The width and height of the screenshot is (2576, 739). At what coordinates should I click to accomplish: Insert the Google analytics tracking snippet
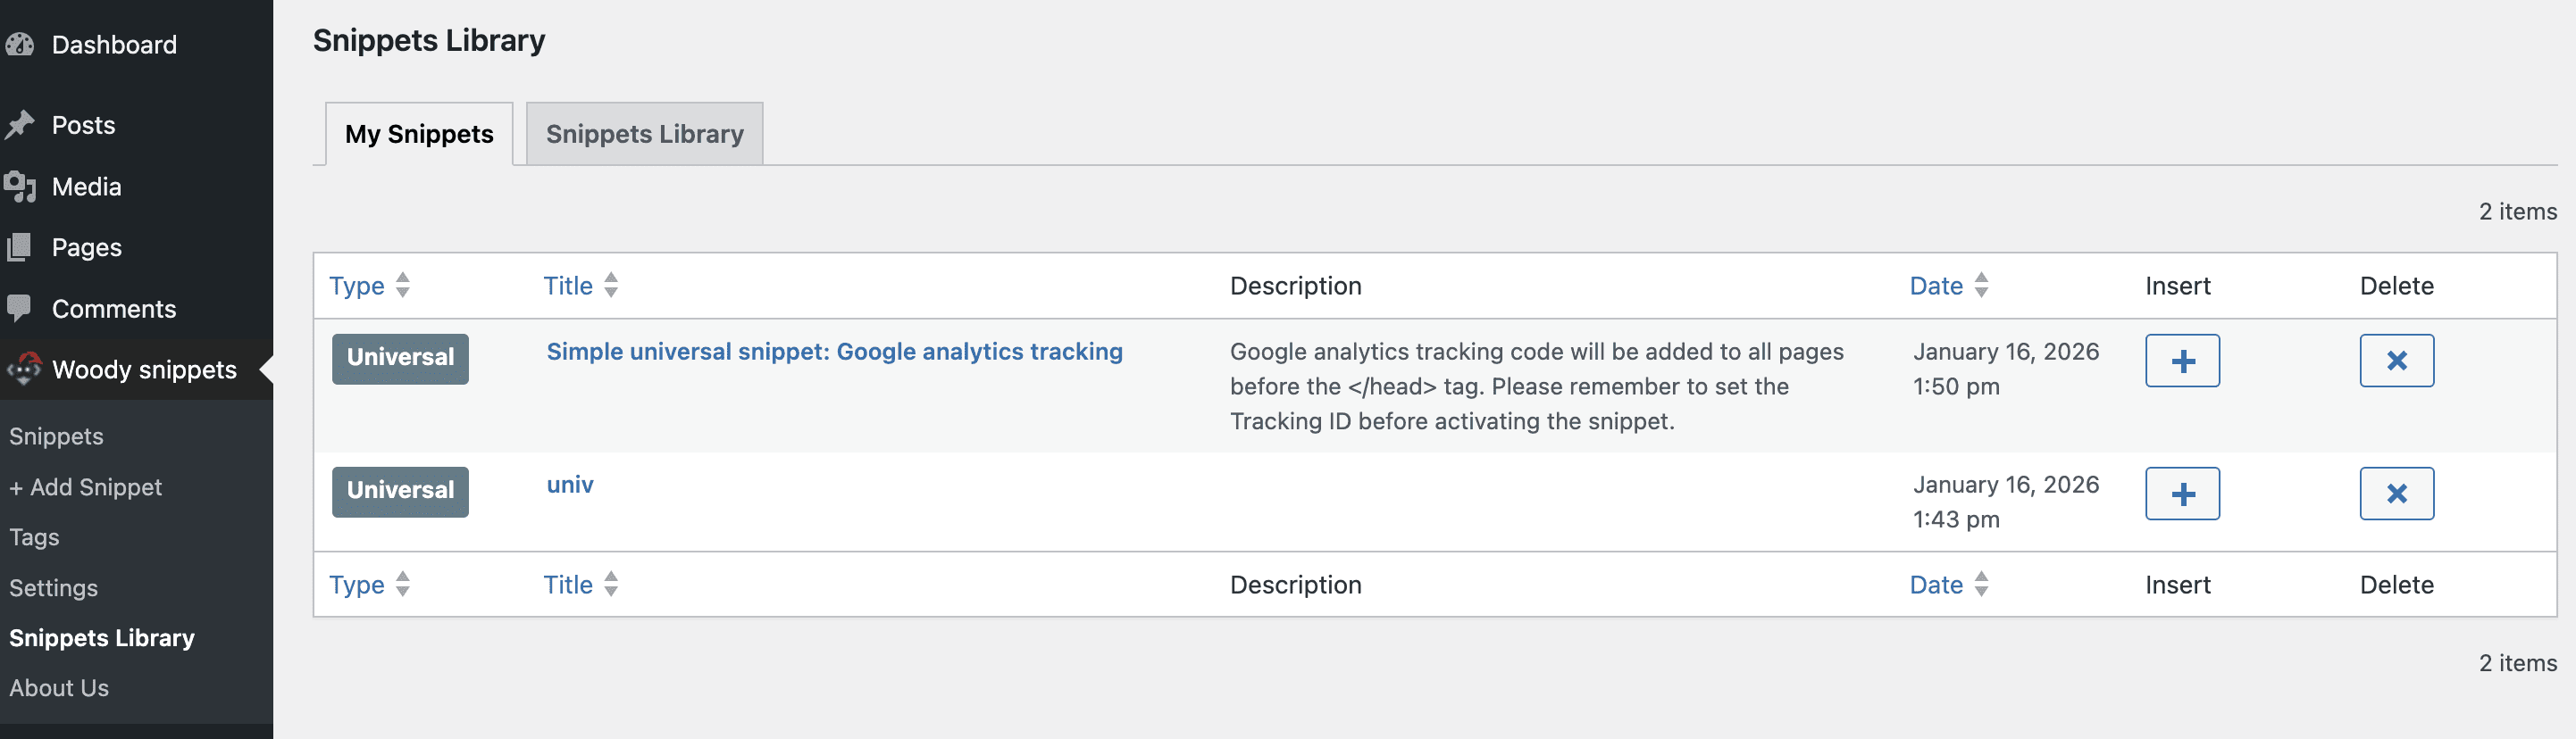tap(2182, 361)
